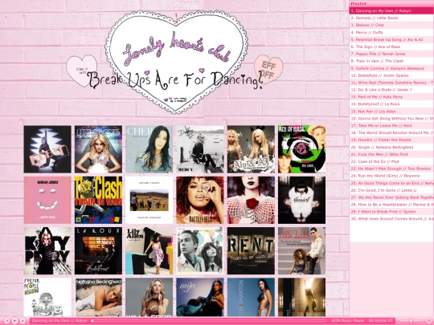Screen dimensions: 434x325
Task: Click the previous track button in player bar
Action: pos(6,321)
